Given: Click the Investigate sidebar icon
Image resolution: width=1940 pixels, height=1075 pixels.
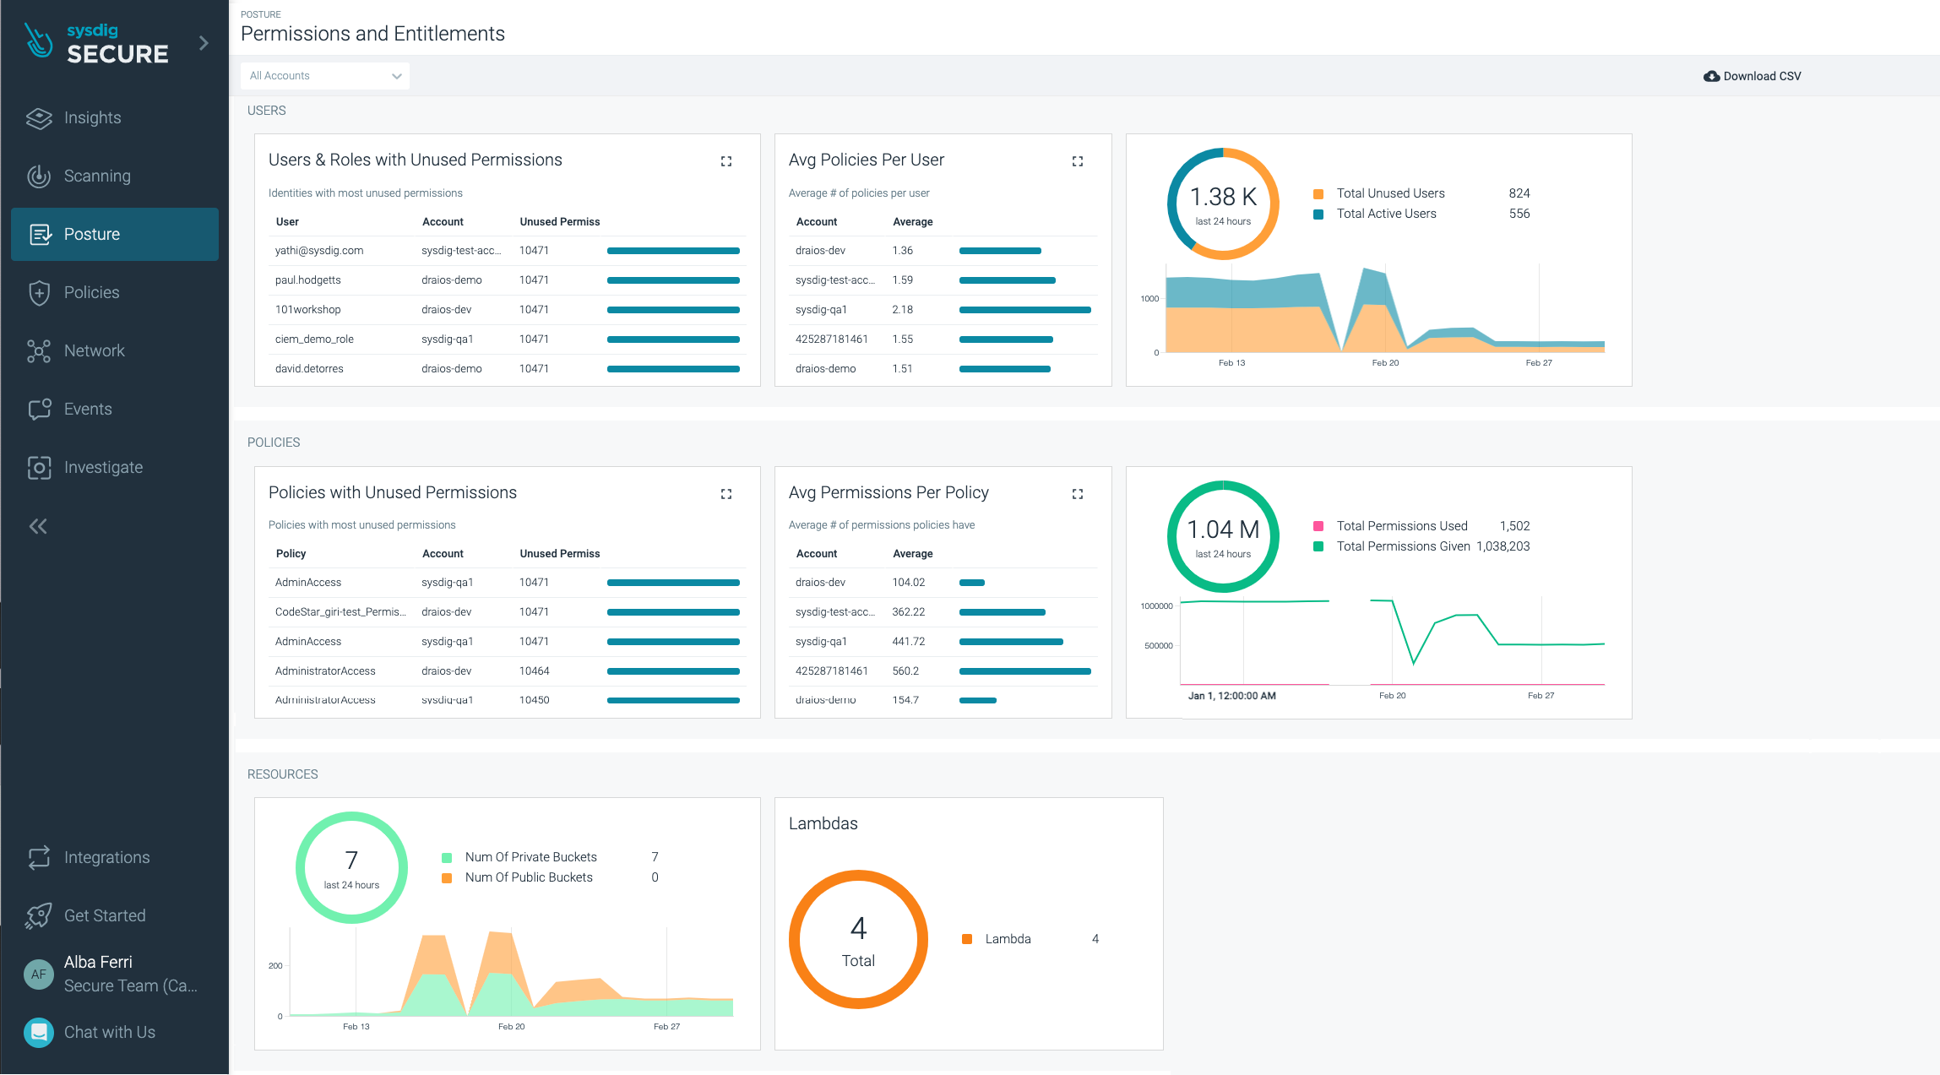Looking at the screenshot, I should 39,467.
